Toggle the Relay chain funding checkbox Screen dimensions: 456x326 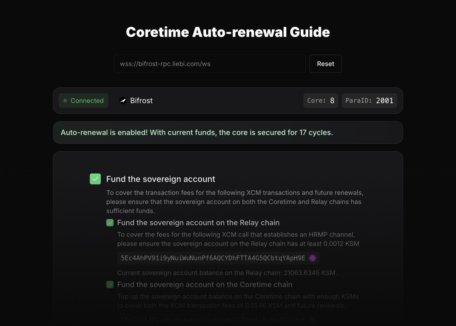pyautogui.click(x=110, y=223)
